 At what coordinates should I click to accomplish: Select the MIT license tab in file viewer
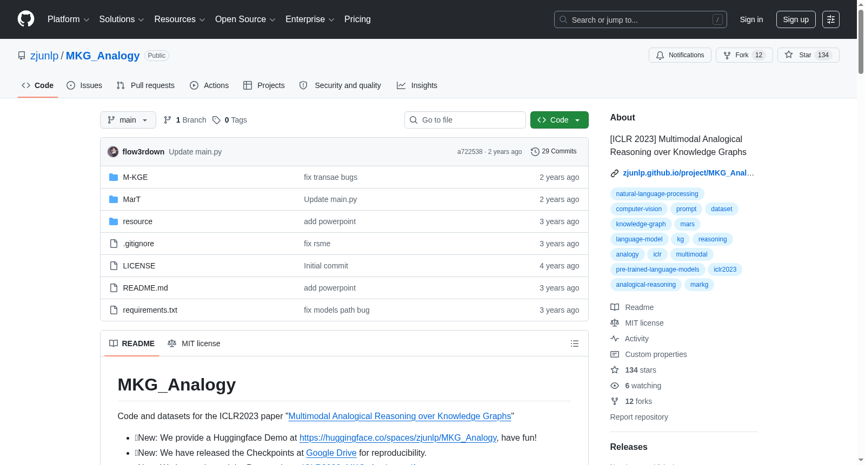(194, 343)
